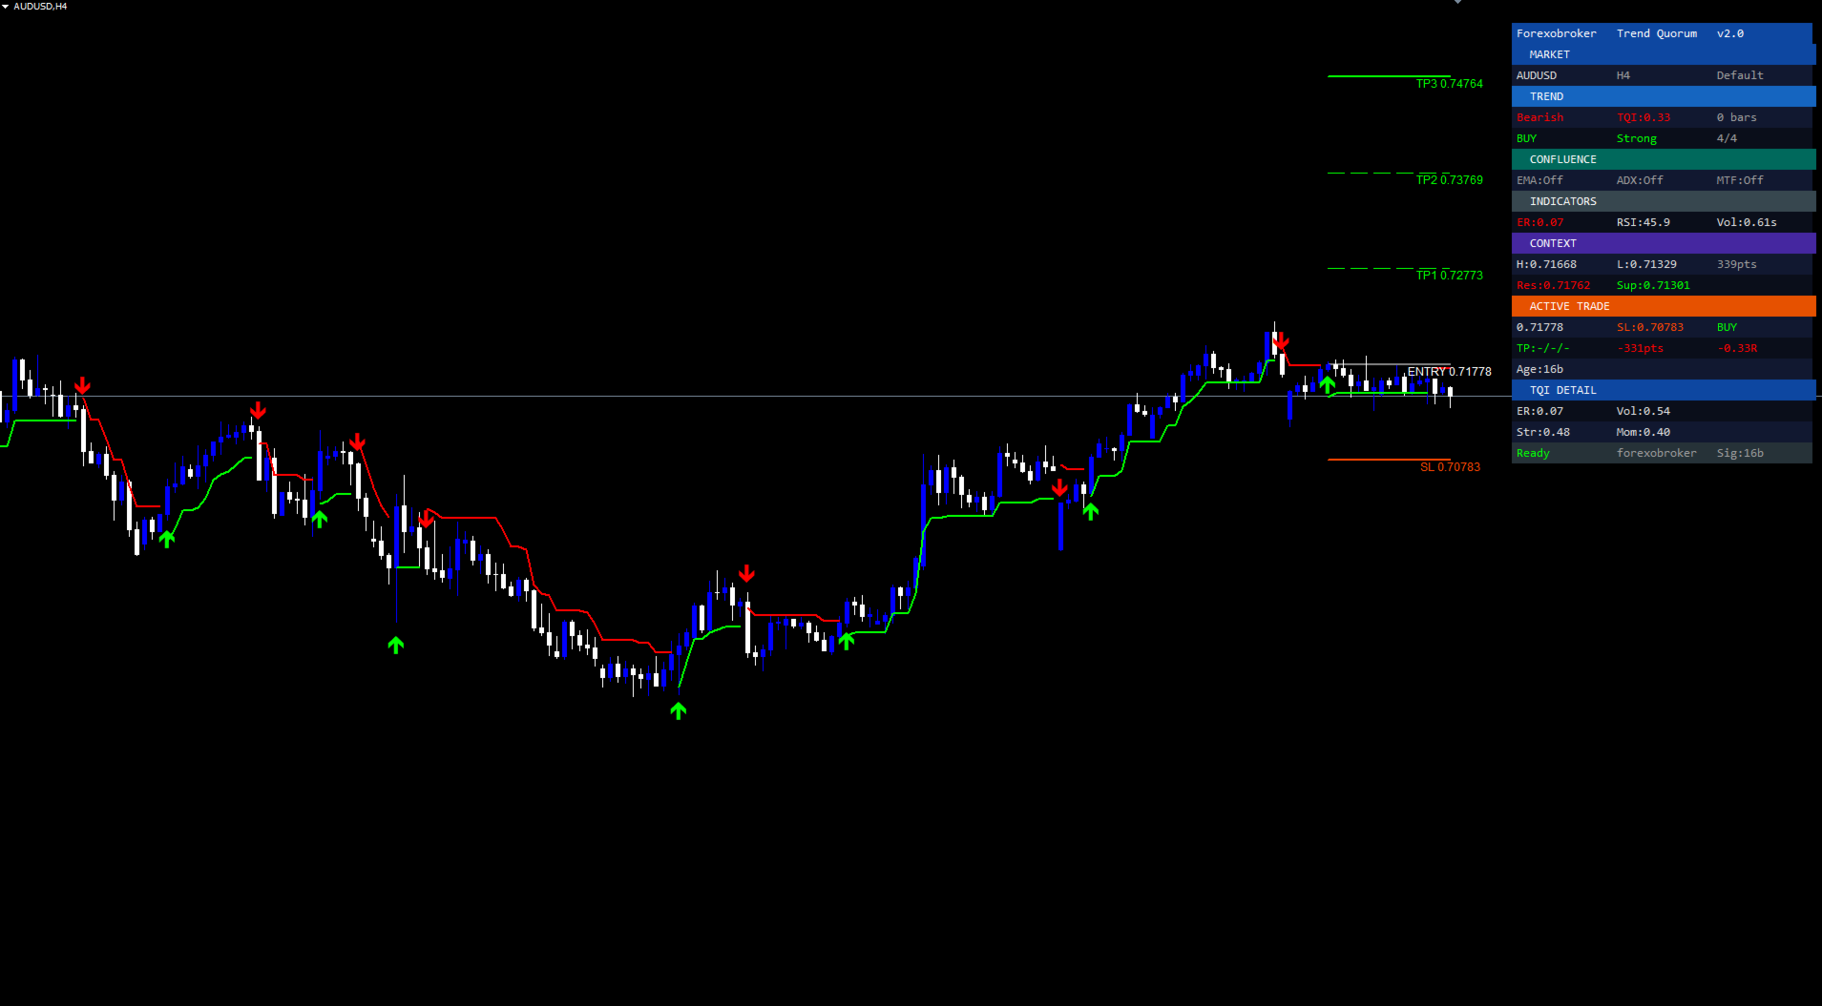Click the green TP3 0.74764 level marker
This screenshot has height=1006, width=1822.
coord(1449,84)
